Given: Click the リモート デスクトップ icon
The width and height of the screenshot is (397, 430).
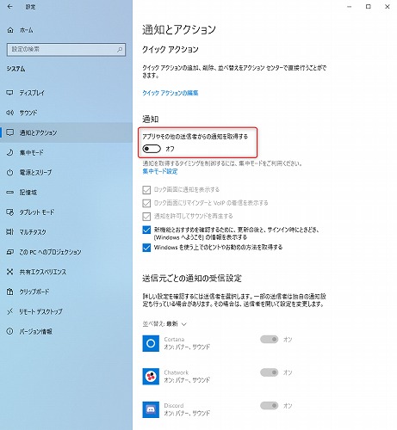Looking at the screenshot, I should click(9, 311).
